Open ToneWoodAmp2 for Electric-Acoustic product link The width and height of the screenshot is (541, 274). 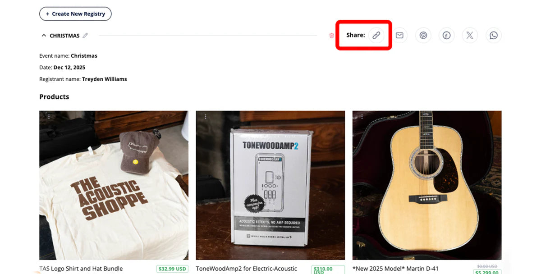pyautogui.click(x=247, y=269)
